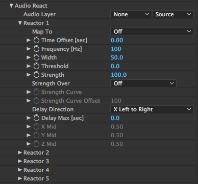Collapse the Audio React group
The width and height of the screenshot is (198, 184).
pyautogui.click(x=11, y=6)
